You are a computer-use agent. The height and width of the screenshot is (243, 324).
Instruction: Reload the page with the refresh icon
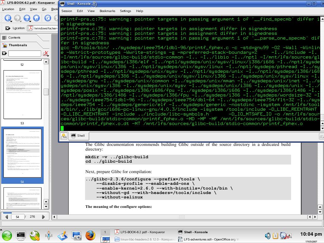[x=48, y=18]
